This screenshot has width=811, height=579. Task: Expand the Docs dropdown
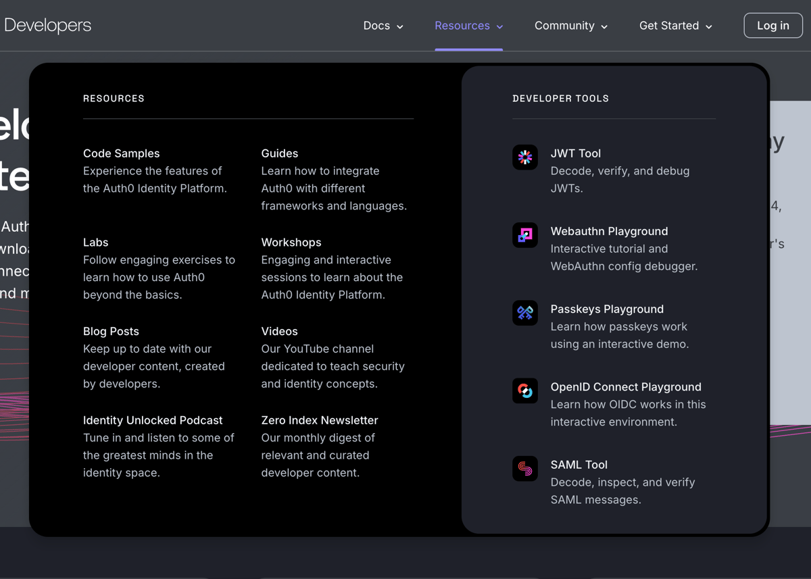point(383,25)
